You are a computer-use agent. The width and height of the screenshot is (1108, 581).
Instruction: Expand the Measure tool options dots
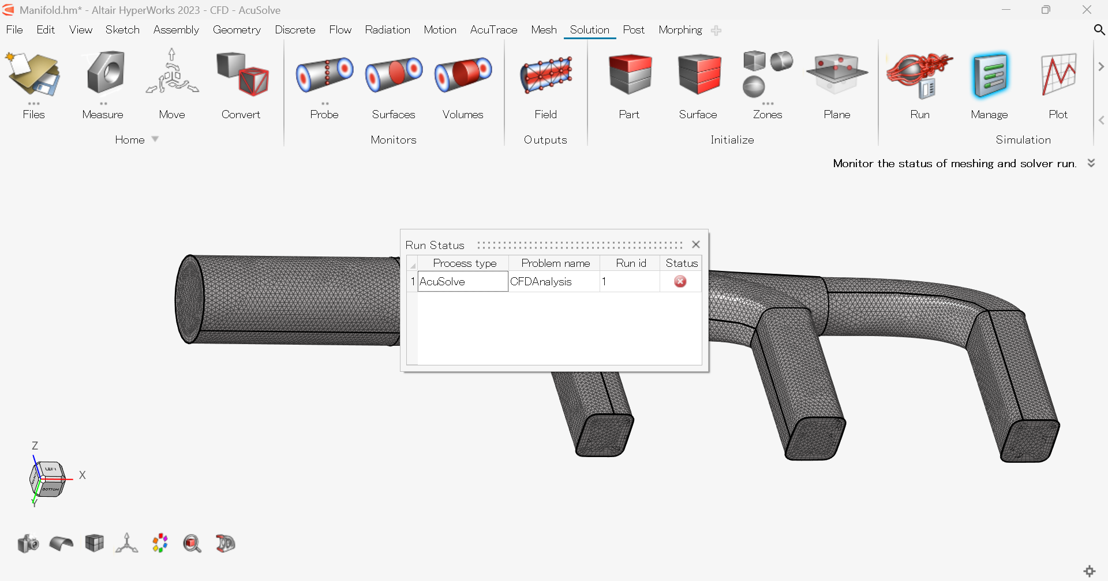[103, 104]
